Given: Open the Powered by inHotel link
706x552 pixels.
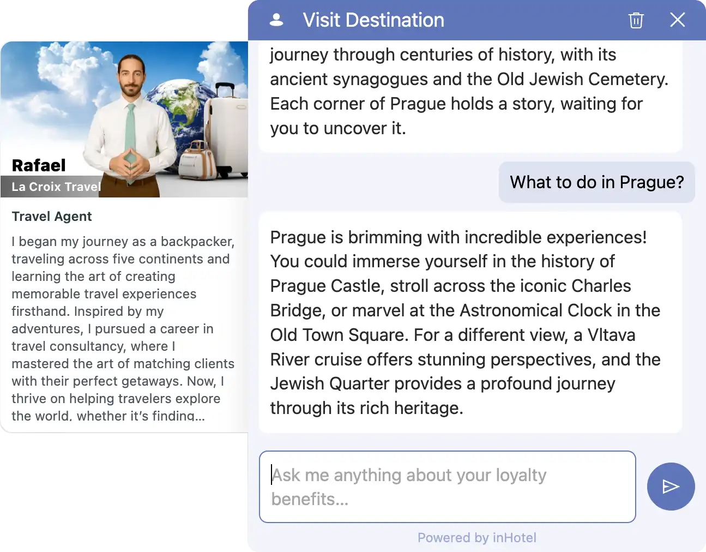Looking at the screenshot, I should [x=477, y=537].
